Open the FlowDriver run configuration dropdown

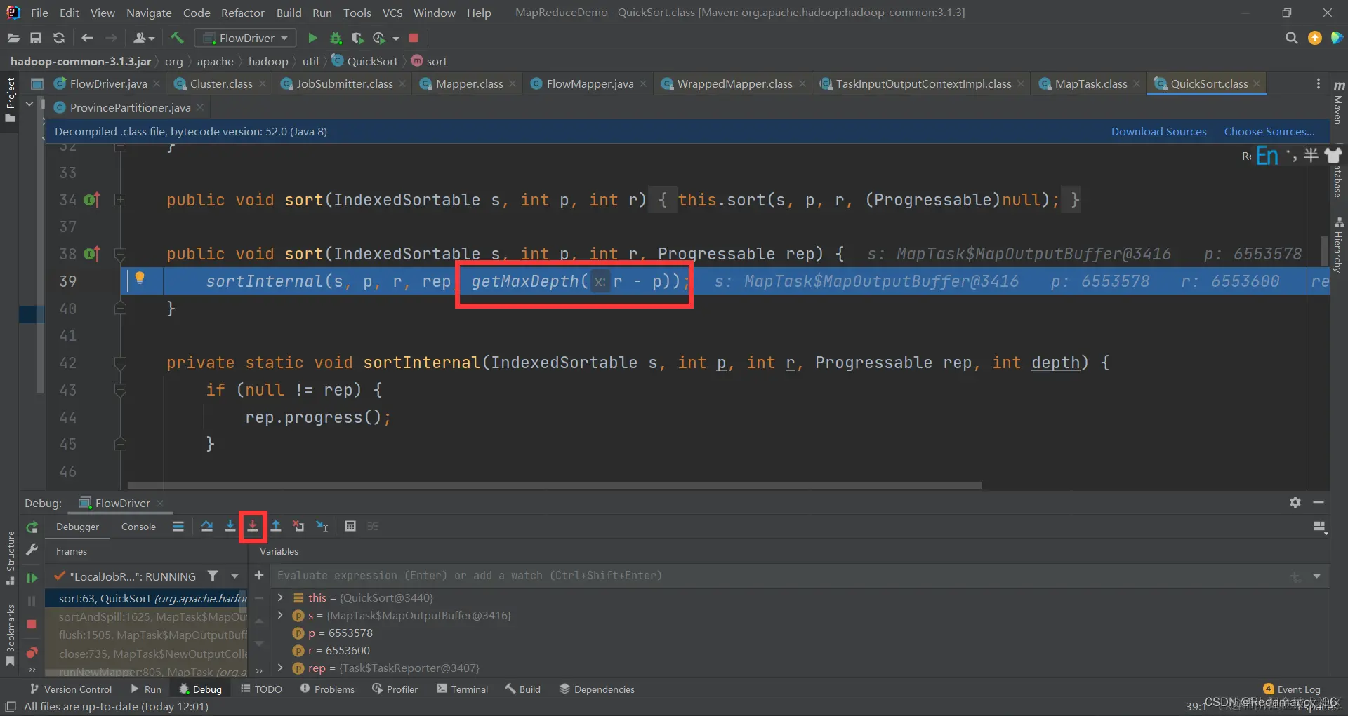point(246,38)
